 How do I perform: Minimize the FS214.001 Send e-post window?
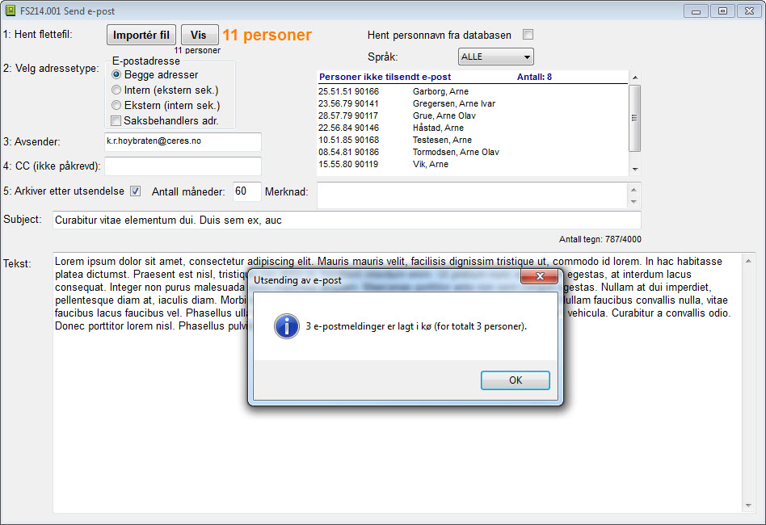(x=697, y=10)
